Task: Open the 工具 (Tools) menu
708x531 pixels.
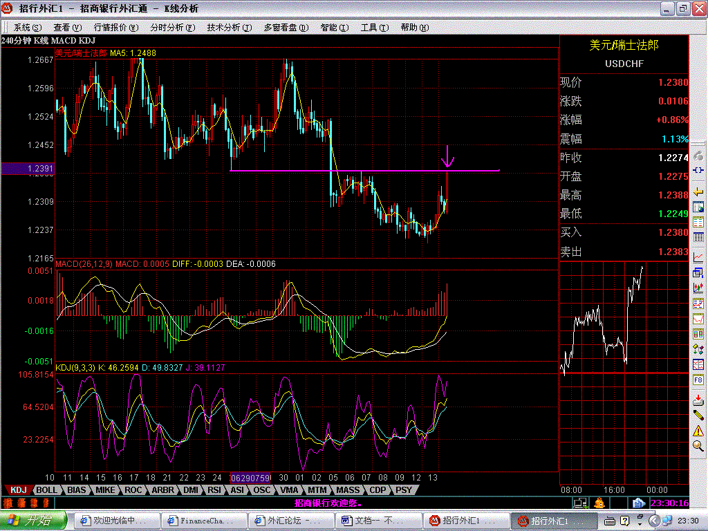Action: [x=373, y=28]
